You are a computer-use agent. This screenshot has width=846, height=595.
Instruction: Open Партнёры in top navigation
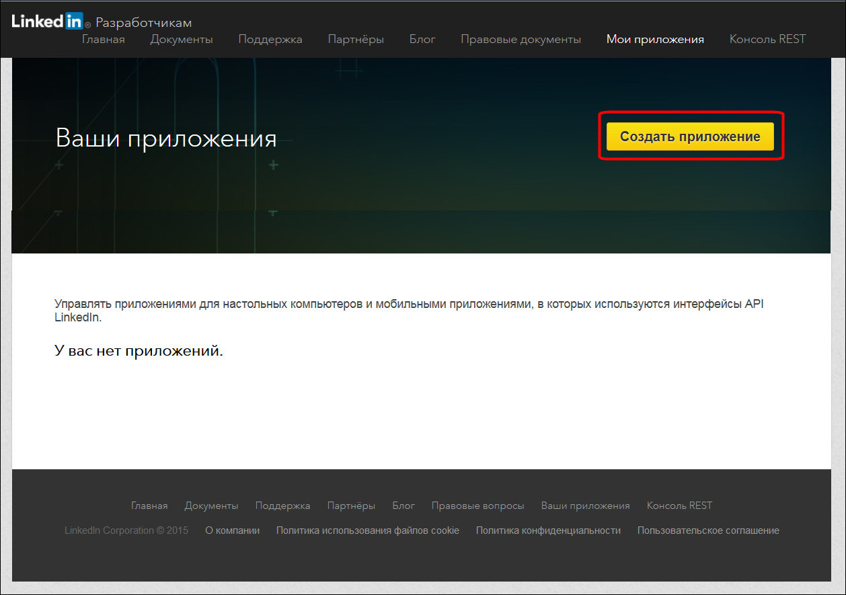coord(356,39)
